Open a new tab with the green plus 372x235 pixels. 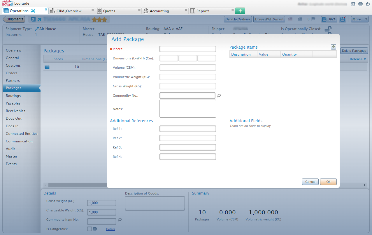point(240,10)
